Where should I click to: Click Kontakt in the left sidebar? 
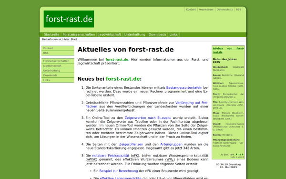(58, 48)
